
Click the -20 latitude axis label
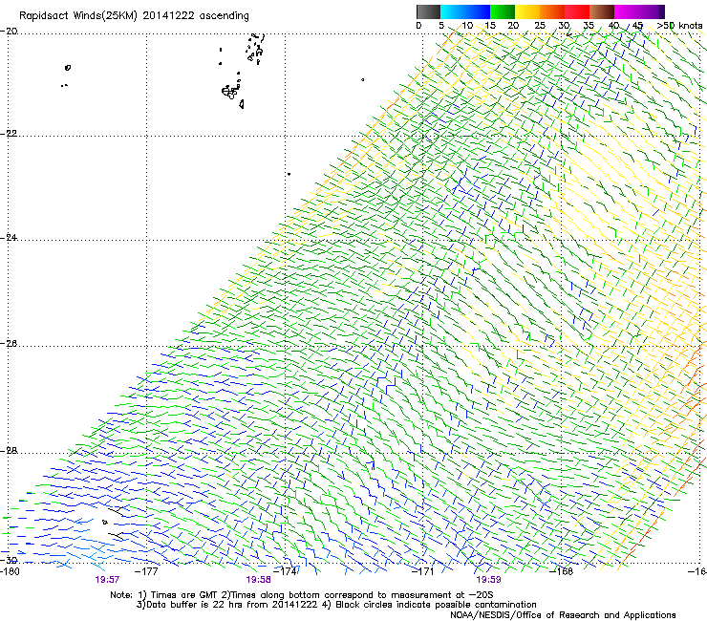[x=9, y=32]
